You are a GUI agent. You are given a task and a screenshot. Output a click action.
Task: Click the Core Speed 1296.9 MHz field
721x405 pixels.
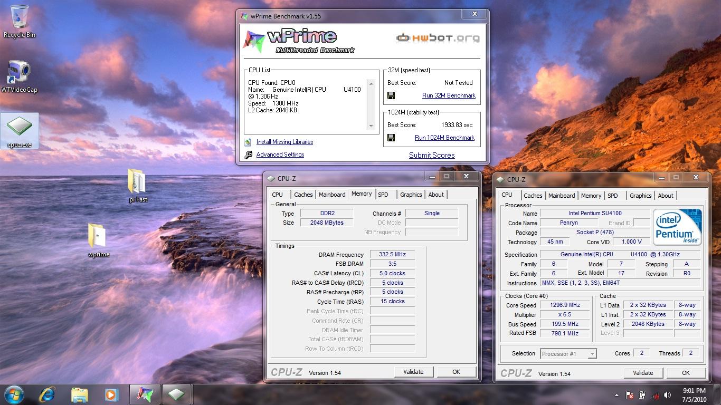tap(565, 305)
